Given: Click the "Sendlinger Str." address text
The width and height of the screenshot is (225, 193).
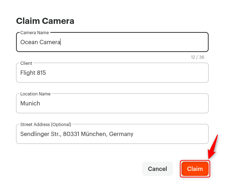Looking at the screenshot, I should 41,134.
